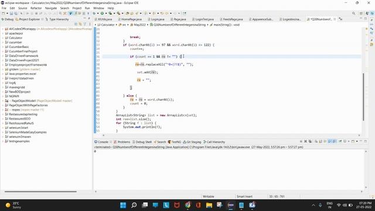Expand the cucumber project node
This screenshot has height=211, width=375.
click(x=3, y=42)
